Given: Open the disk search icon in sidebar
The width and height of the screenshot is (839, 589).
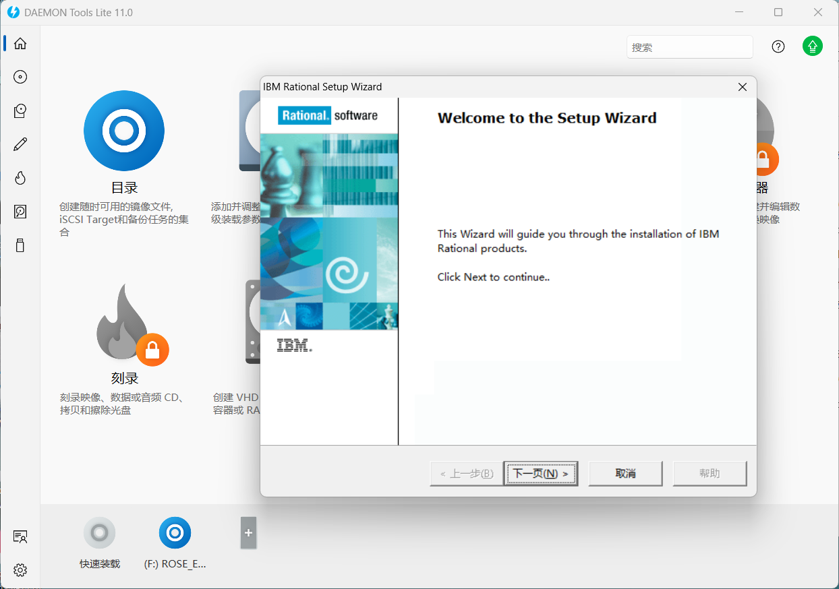Looking at the screenshot, I should click(20, 212).
